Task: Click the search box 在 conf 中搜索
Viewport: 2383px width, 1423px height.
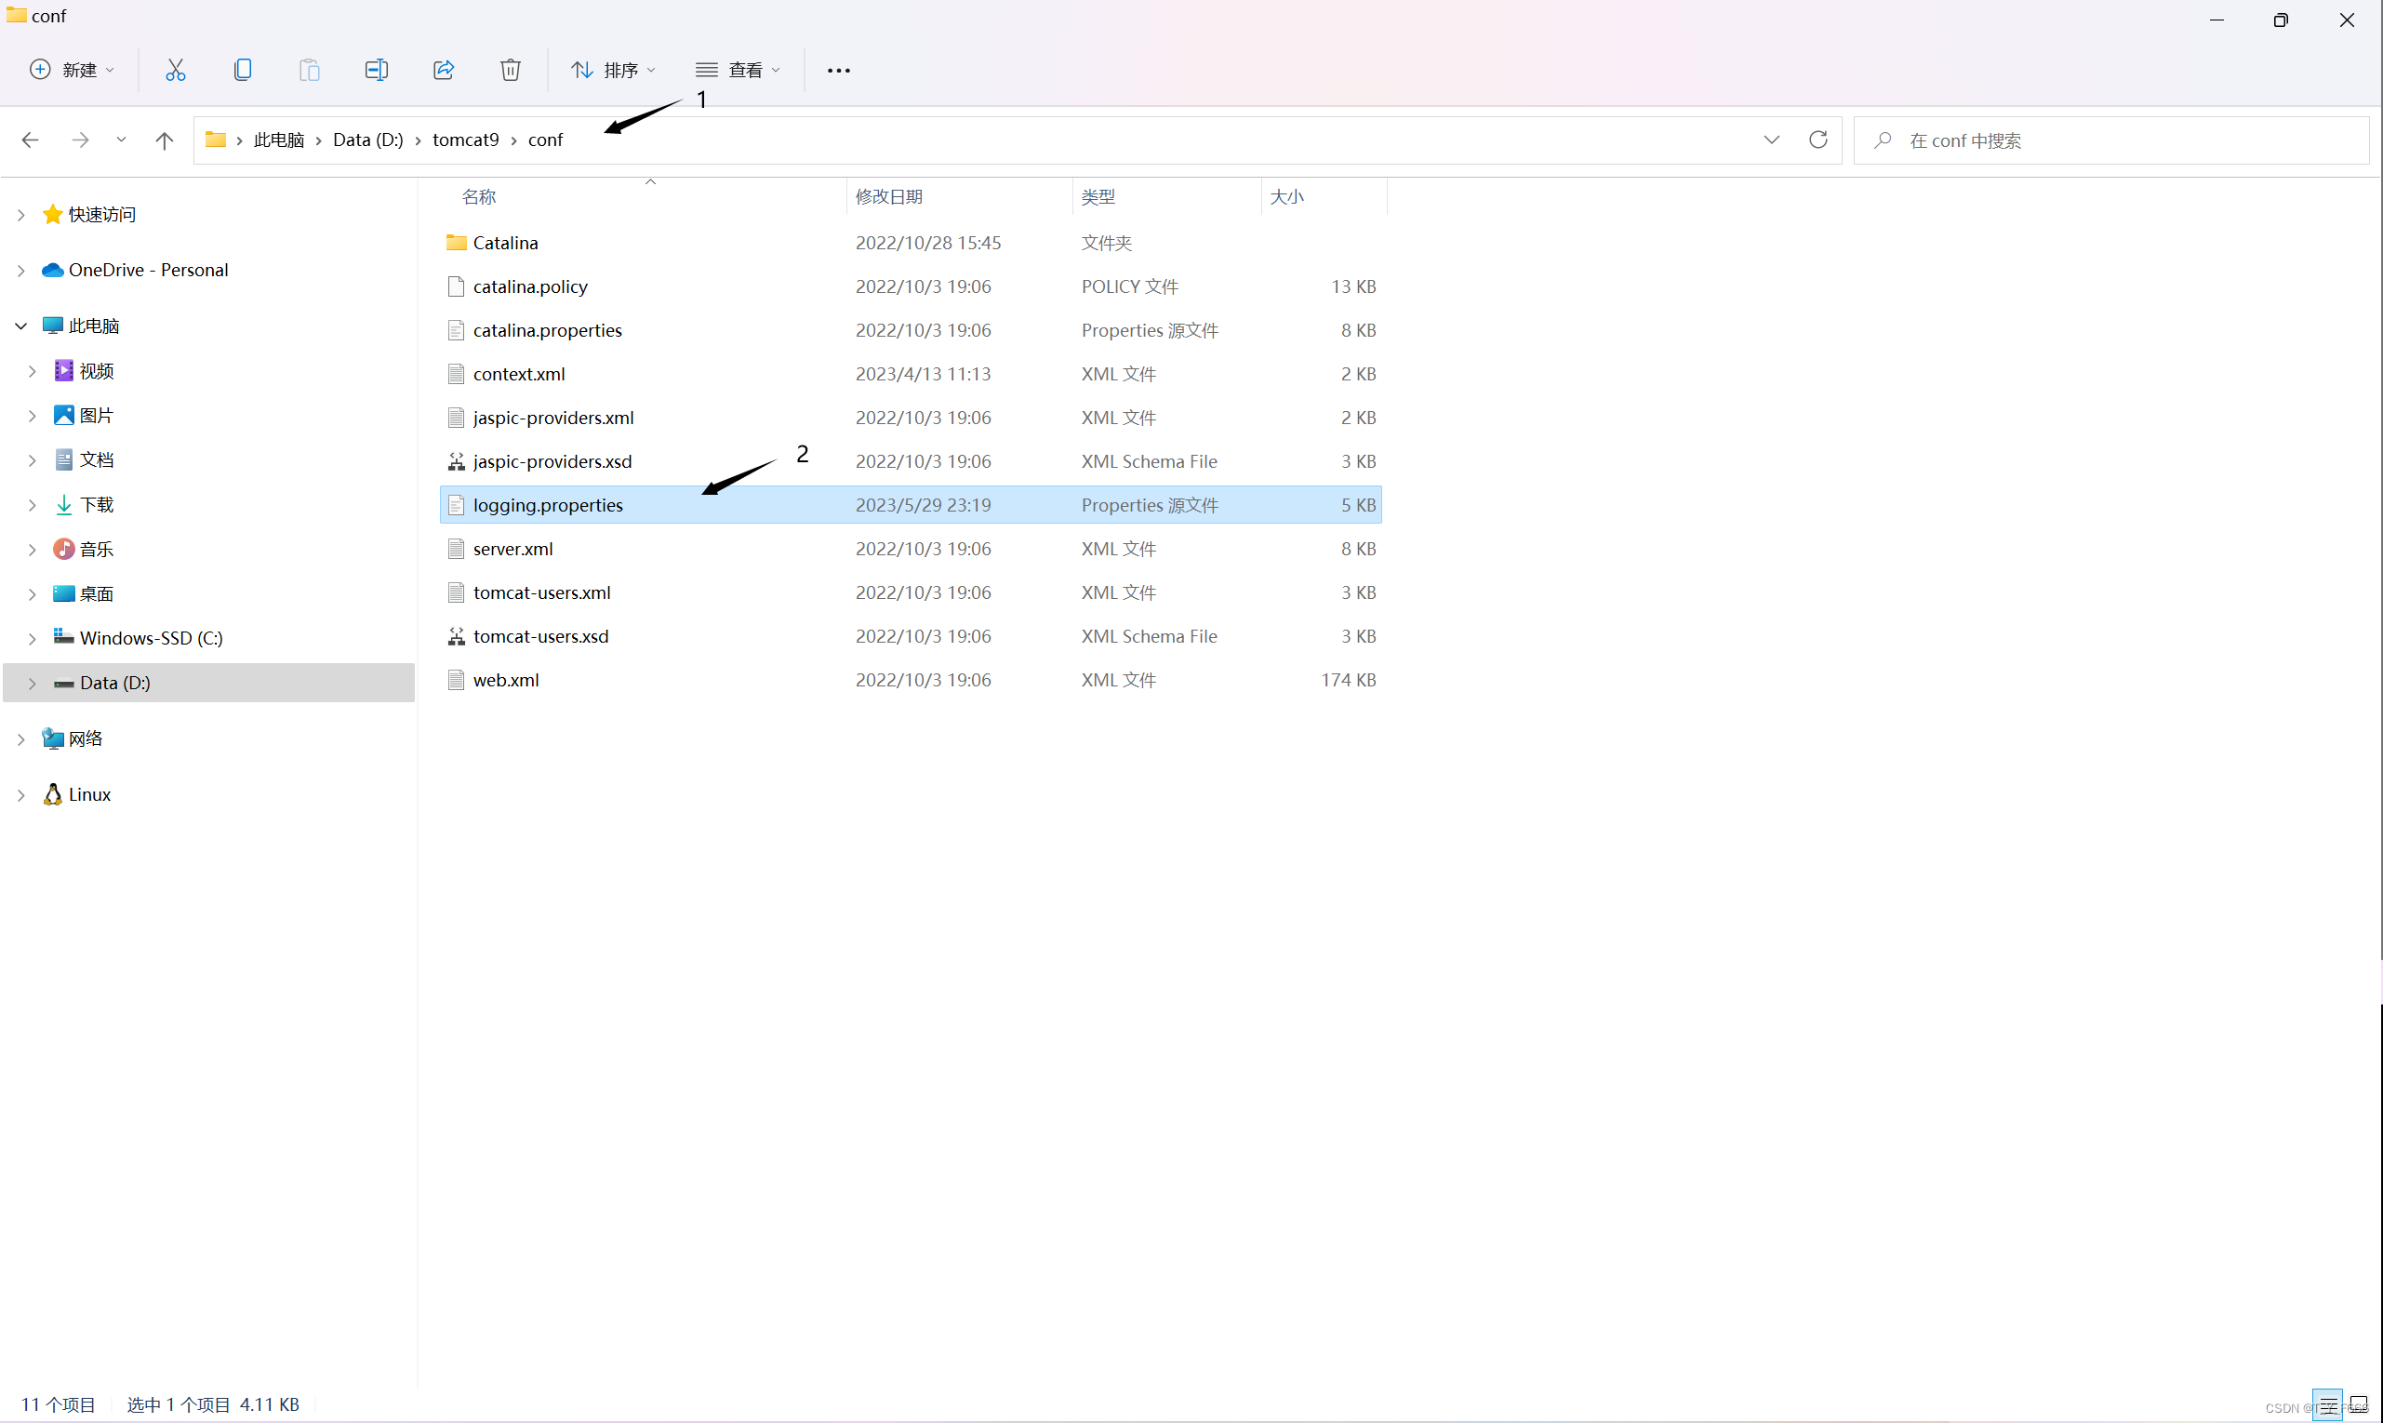Action: 2111,140
